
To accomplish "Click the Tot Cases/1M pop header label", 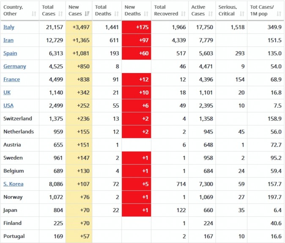I will point(262,10).
